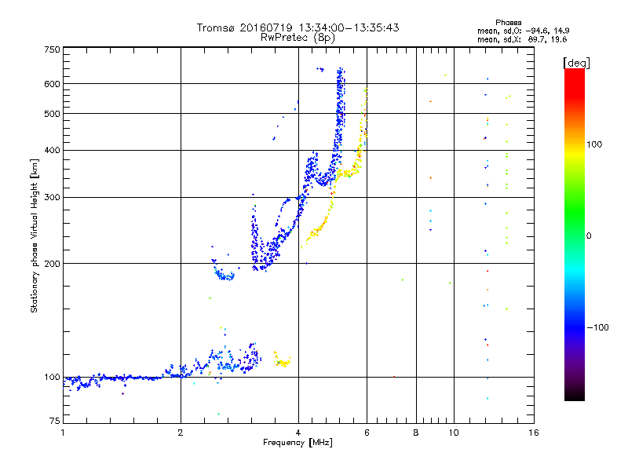Click the height-axis tick label "500"
628x471 pixels.
click(x=52, y=114)
